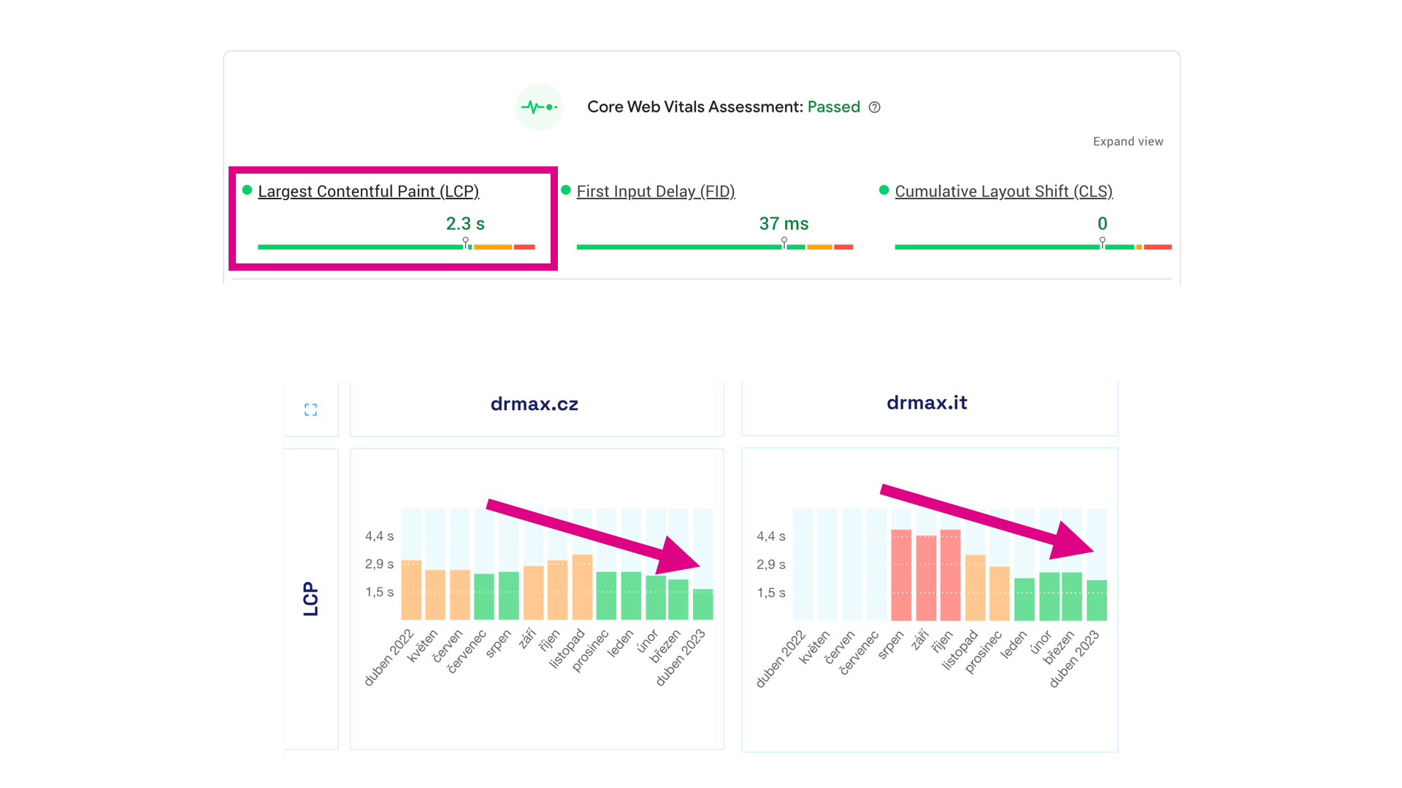The width and height of the screenshot is (1402, 788).
Task: Click the FID percentile marker pin
Action: 784,242
